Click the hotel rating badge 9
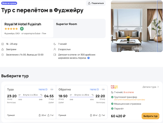The image size is (163, 123). click(22, 29)
